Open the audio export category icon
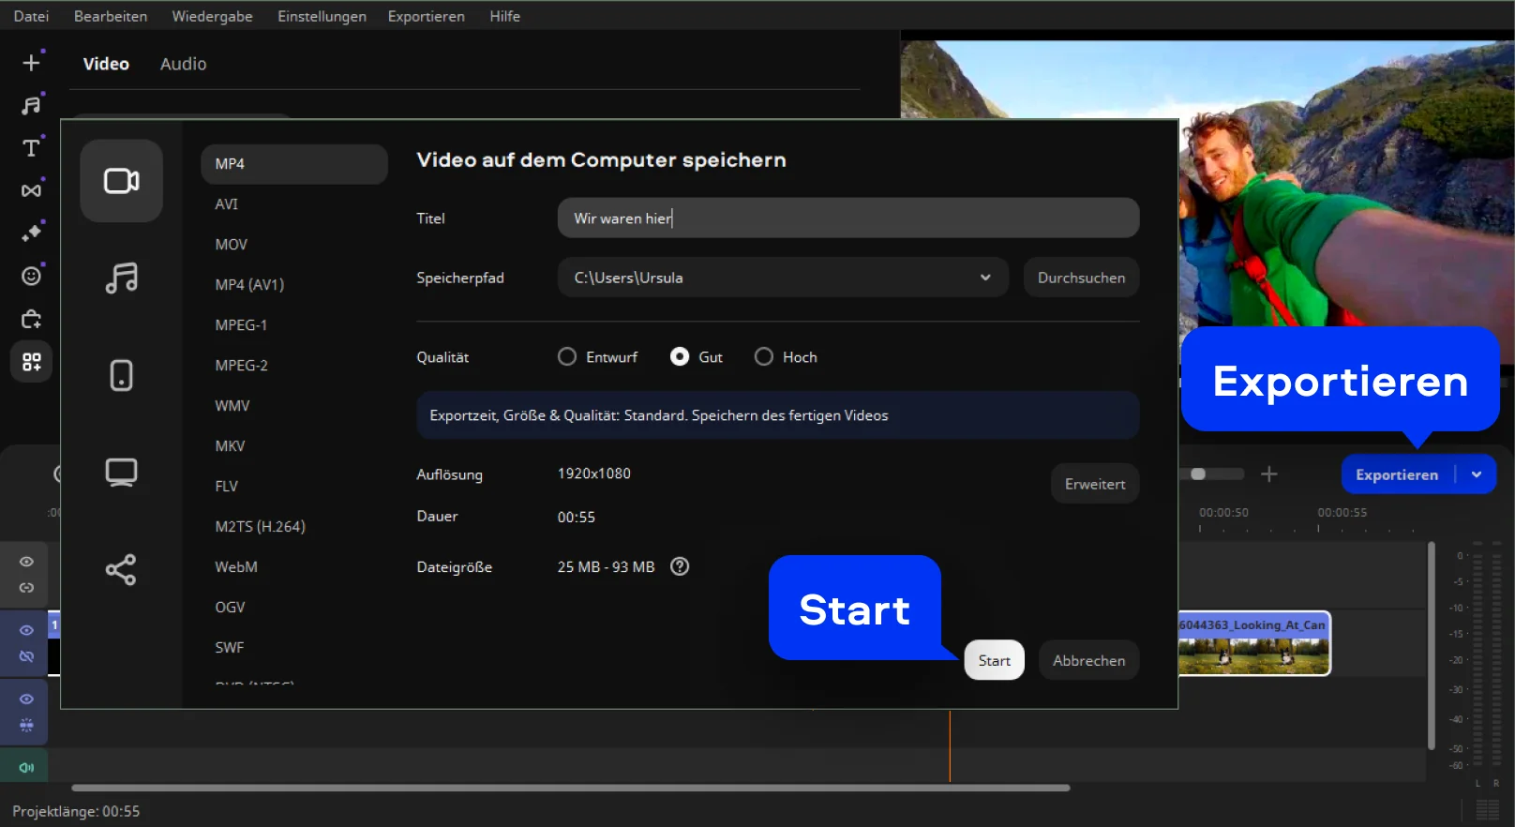1515x827 pixels. [x=121, y=278]
